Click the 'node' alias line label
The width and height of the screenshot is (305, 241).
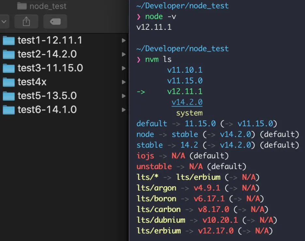(145, 134)
